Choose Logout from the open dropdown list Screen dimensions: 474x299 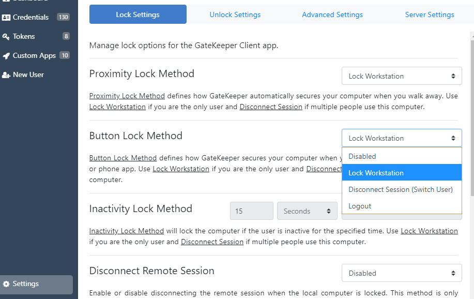click(360, 206)
